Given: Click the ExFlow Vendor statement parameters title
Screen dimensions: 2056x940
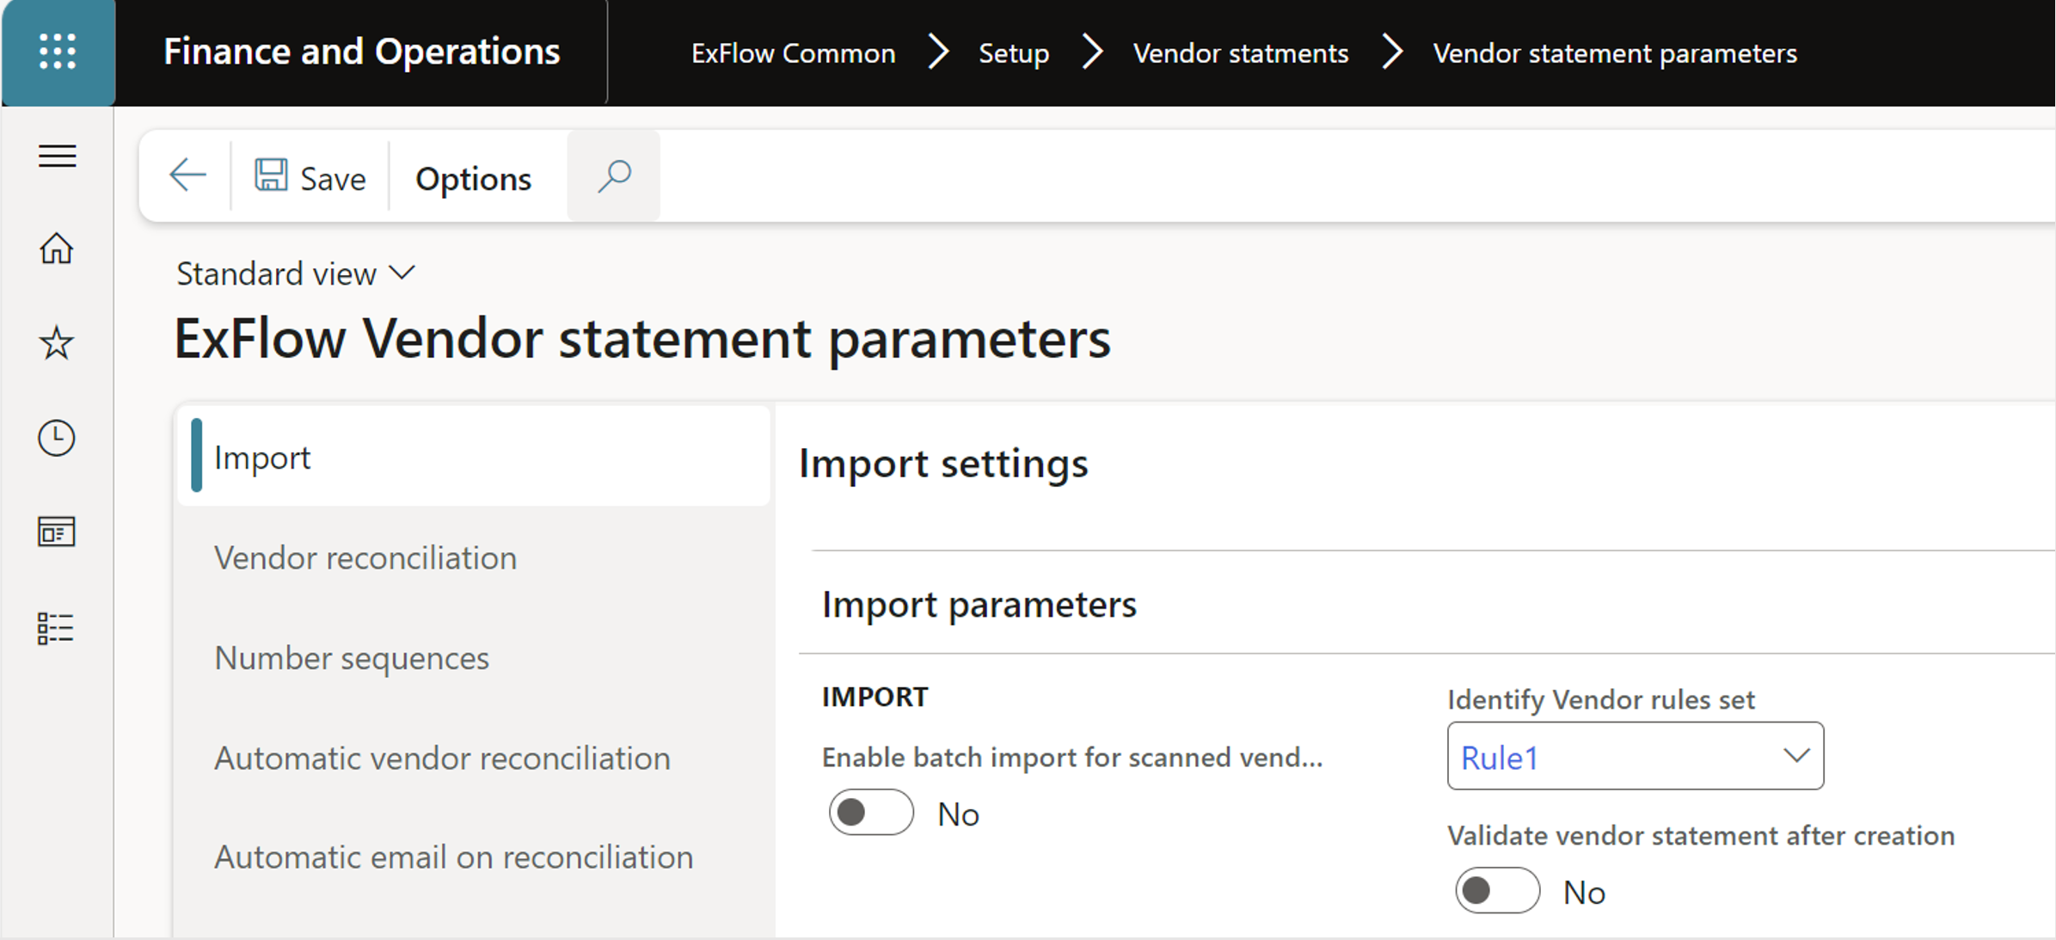Looking at the screenshot, I should pyautogui.click(x=642, y=338).
